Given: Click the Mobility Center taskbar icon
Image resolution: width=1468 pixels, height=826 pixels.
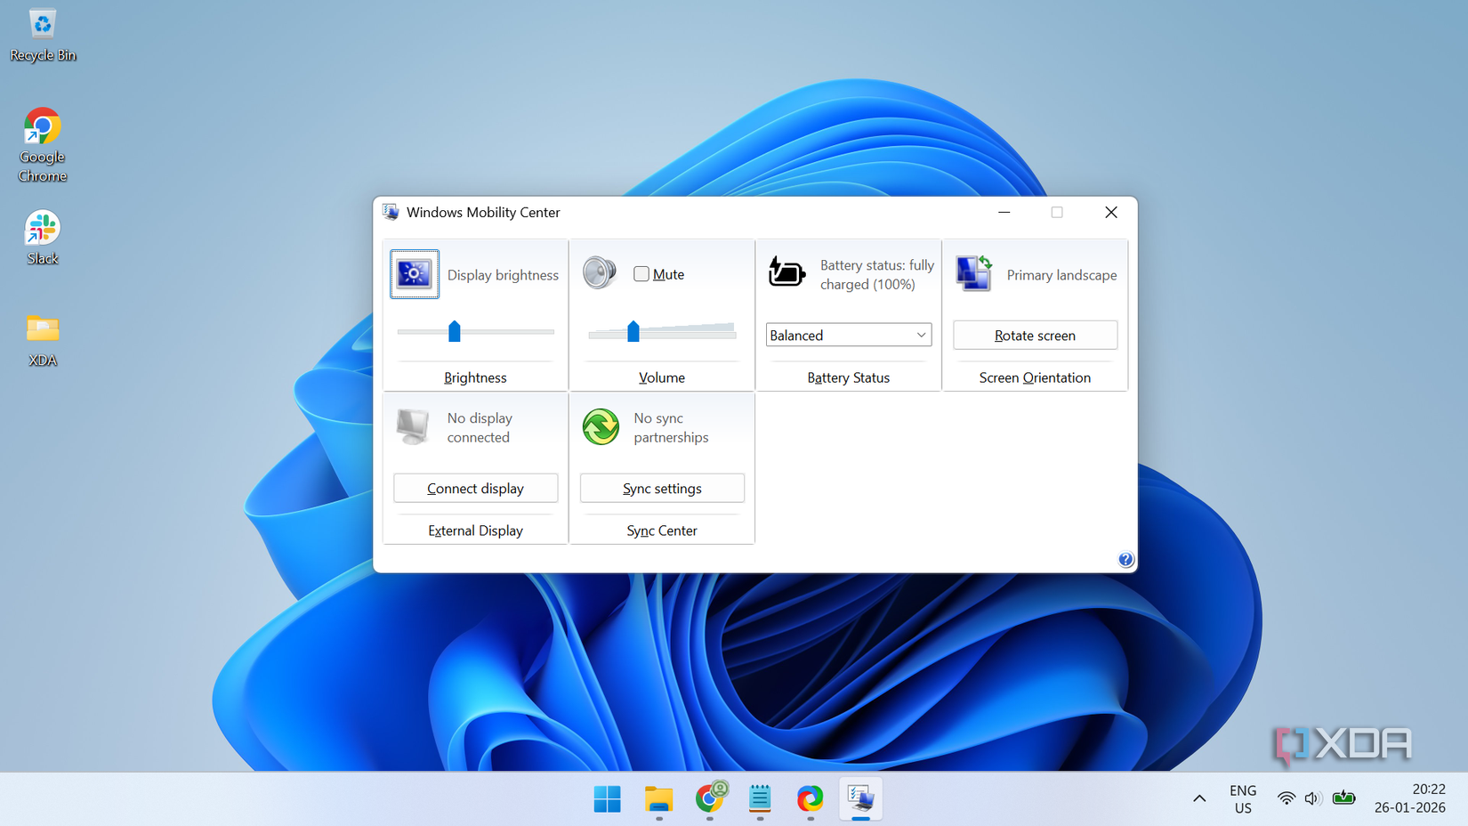Looking at the screenshot, I should [x=860, y=799].
